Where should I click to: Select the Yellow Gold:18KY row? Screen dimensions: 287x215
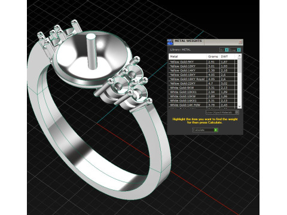coord(203,75)
